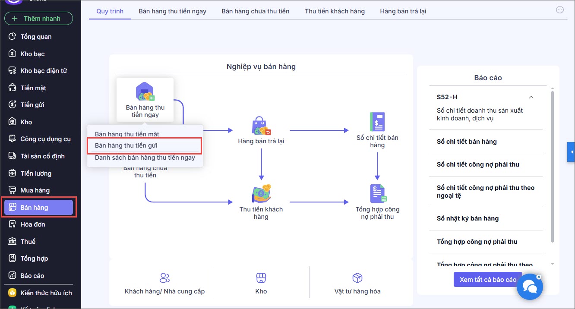This screenshot has width=575, height=309.
Task: Click the Khách hàng/ Nhà cung cấp icon
Action: pos(164,277)
